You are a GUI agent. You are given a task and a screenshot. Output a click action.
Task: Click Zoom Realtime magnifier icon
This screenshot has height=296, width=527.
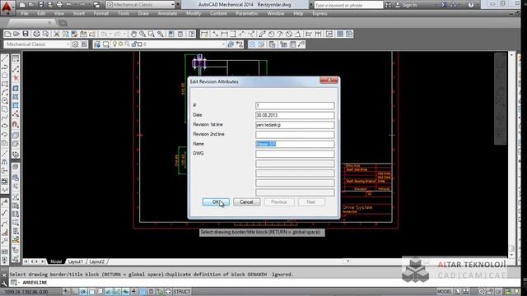pos(142,34)
